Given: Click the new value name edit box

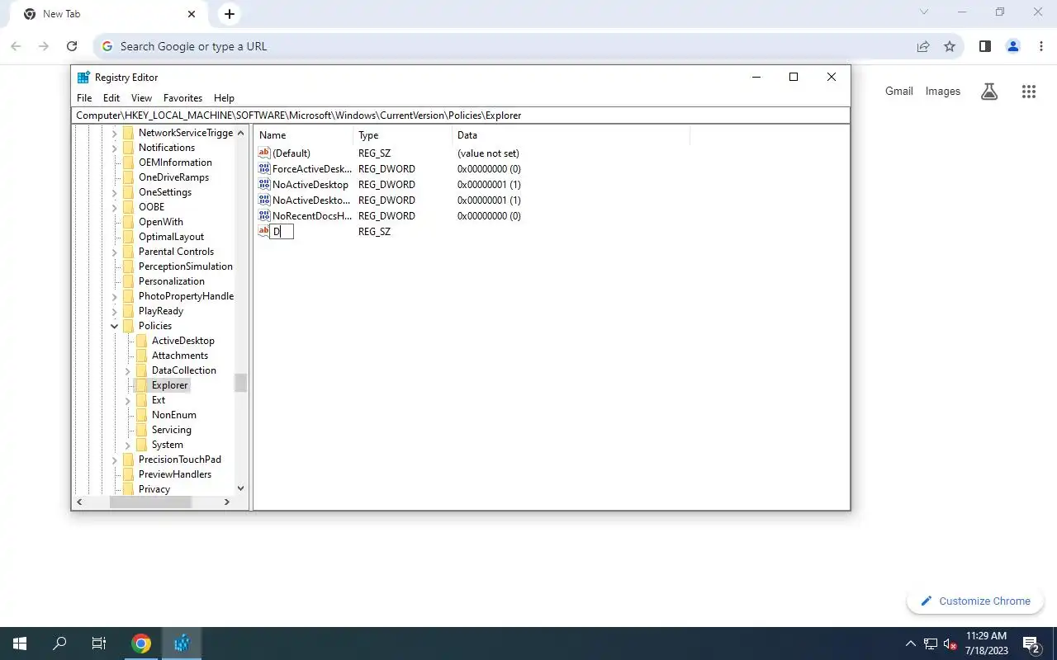Looking at the screenshot, I should pyautogui.click(x=282, y=232).
